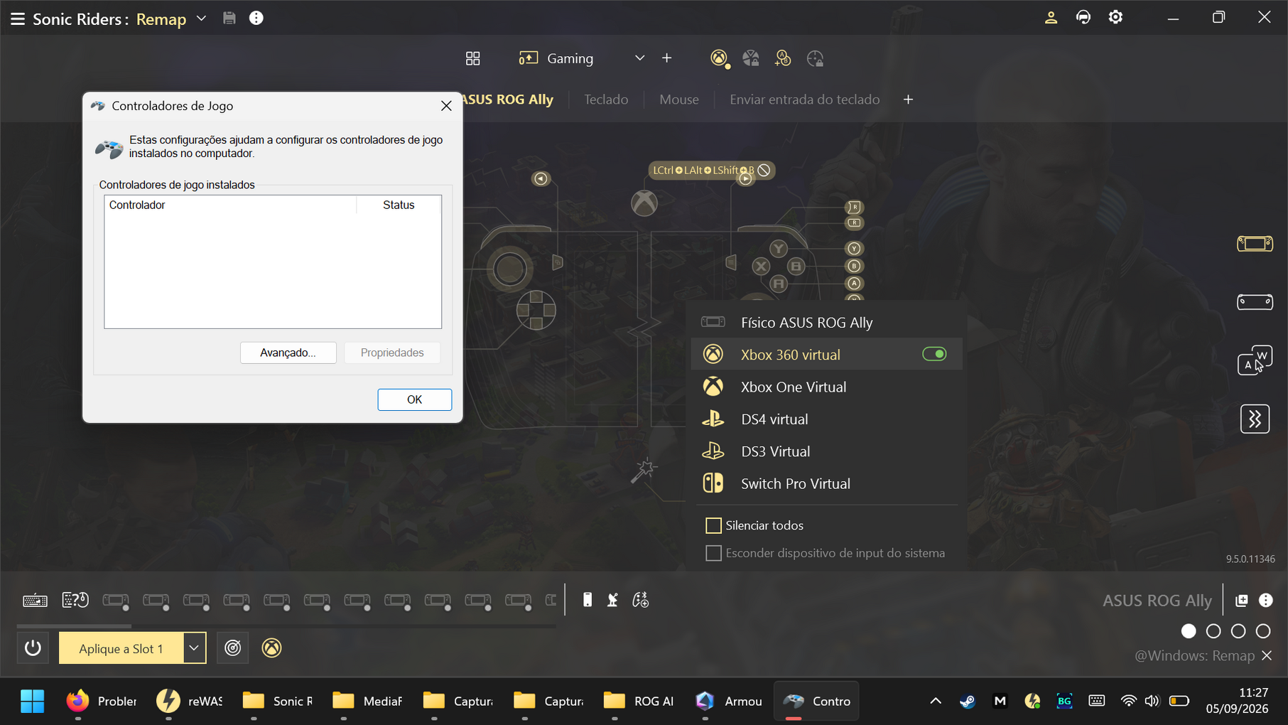Check the Silenciar todos checkbox

[x=713, y=525]
